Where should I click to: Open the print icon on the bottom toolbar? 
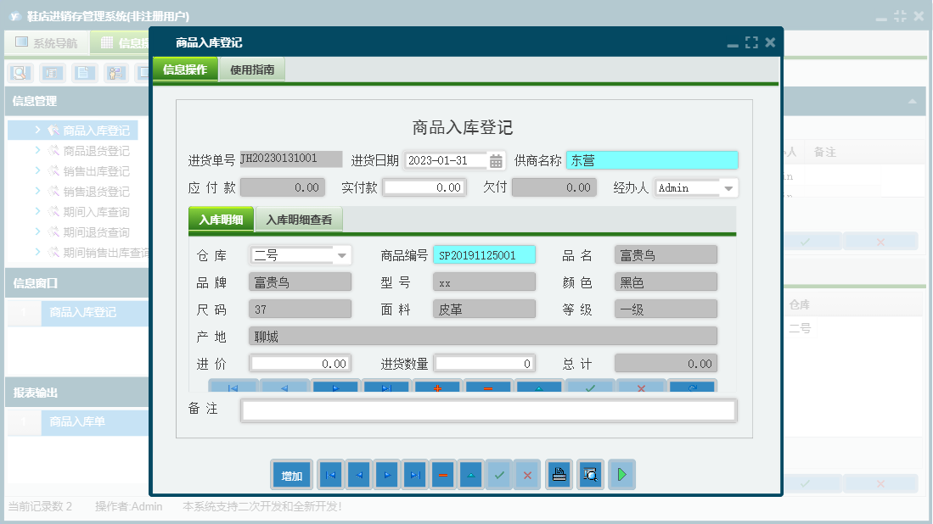point(559,475)
